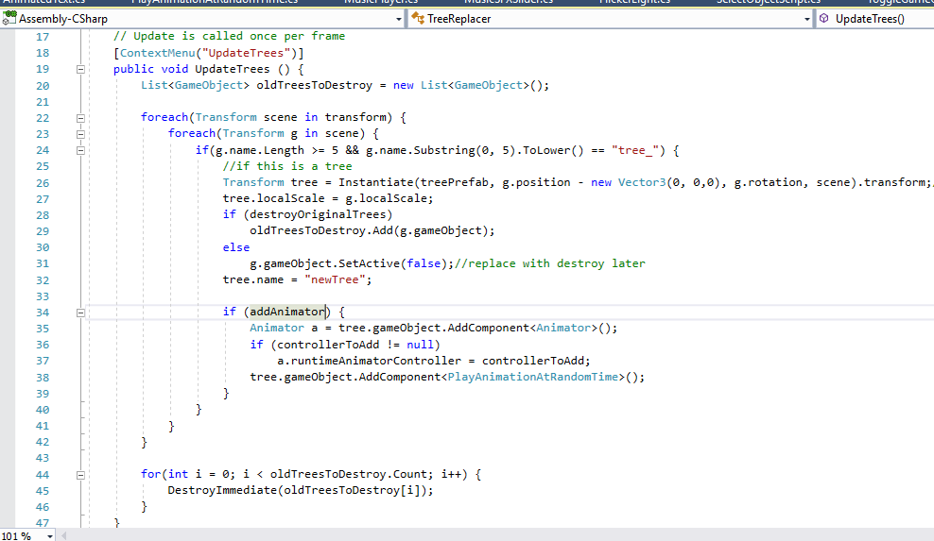Place cursor on oldTreesToDestroy in line 20
This screenshot has height=541, width=934.
pos(314,85)
